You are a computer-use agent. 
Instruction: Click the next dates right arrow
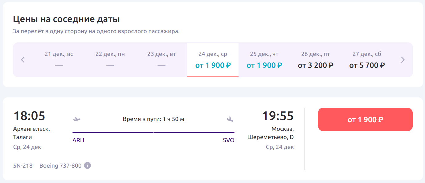403,60
